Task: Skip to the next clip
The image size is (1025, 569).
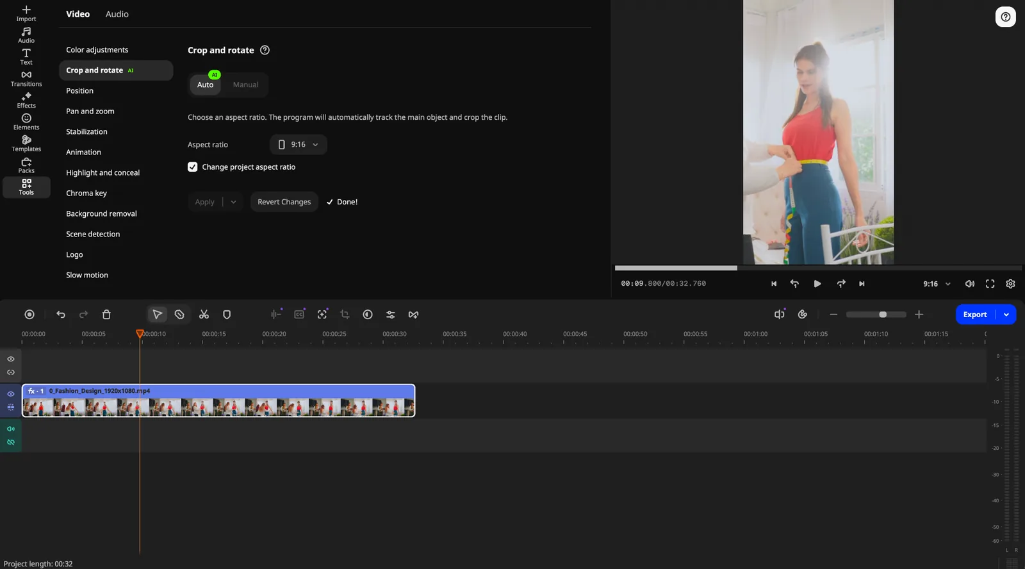Action: [862, 284]
